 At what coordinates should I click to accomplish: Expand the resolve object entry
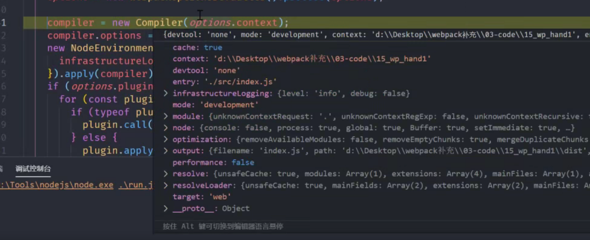[x=166, y=174]
